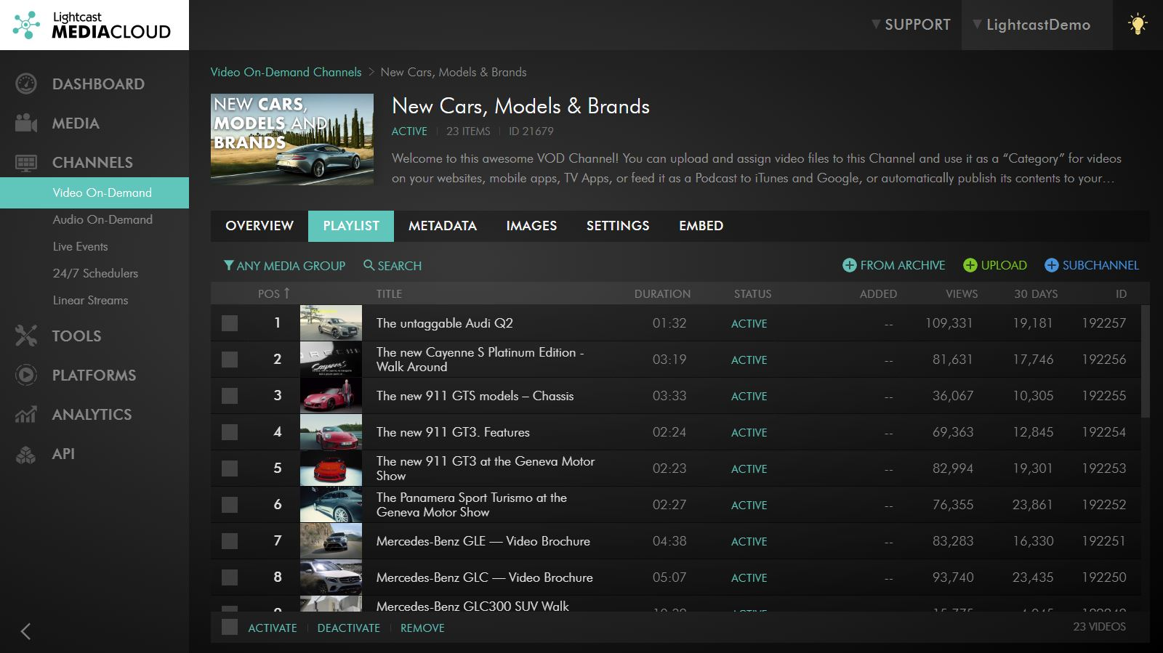Click the blue Subchannel plus icon
Viewport: 1163px width, 653px height.
point(1051,265)
